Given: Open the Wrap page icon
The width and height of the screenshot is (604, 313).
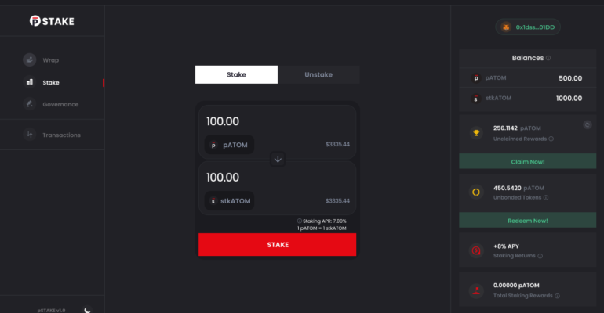Looking at the screenshot, I should tap(29, 59).
